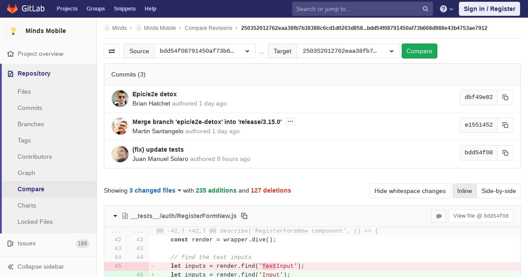Open the Groups menu in navbar
Screen dimensions: 528x277
tap(95, 9)
